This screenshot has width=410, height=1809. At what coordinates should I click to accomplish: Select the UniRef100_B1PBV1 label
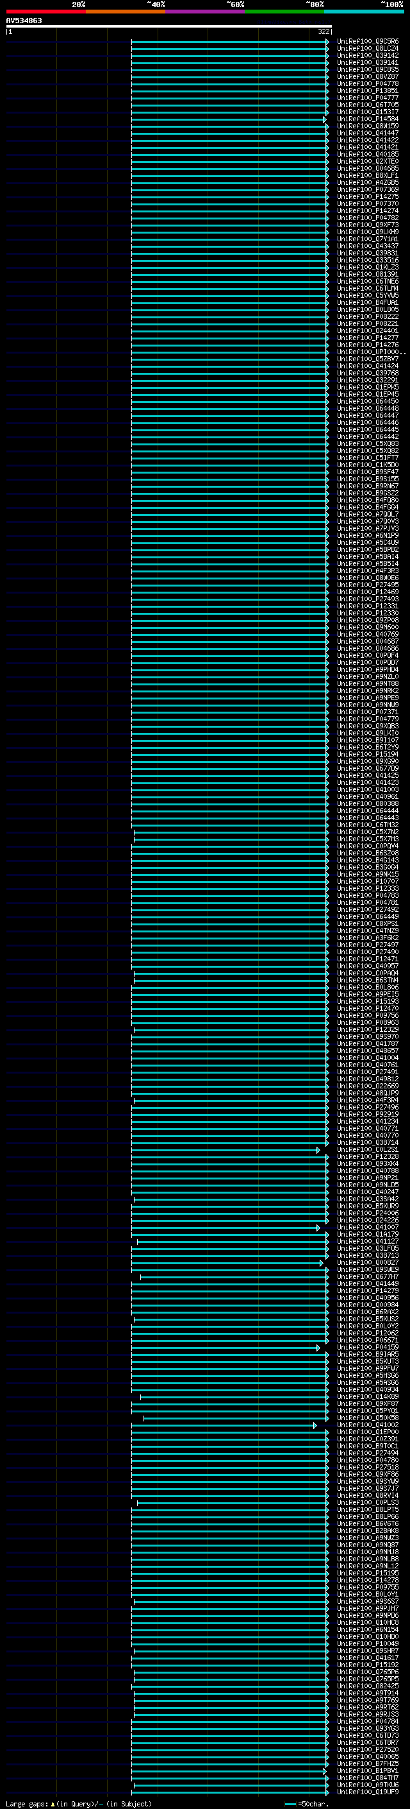368,1770
